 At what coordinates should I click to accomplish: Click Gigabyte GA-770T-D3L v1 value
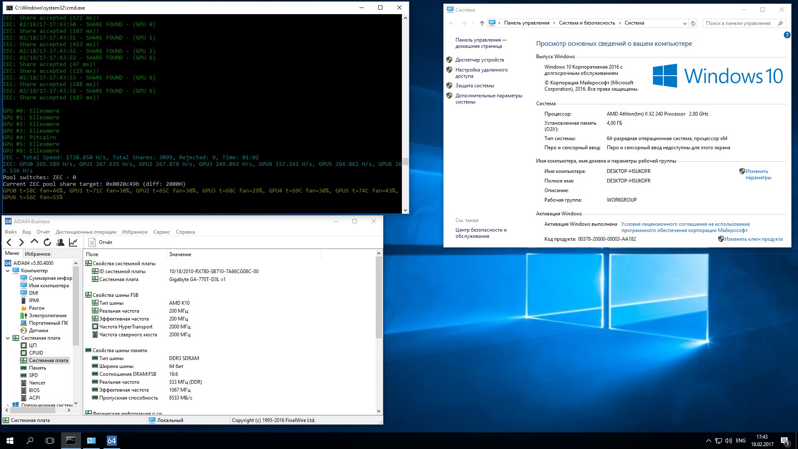coord(197,279)
